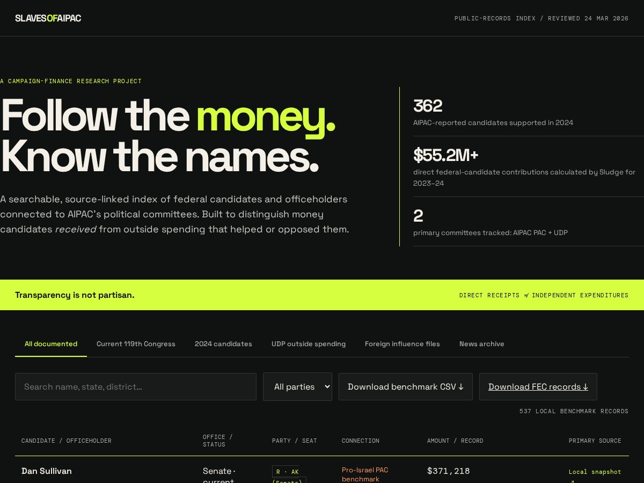Click the $371,218 amount value
Image resolution: width=644 pixels, height=483 pixels.
click(x=449, y=471)
